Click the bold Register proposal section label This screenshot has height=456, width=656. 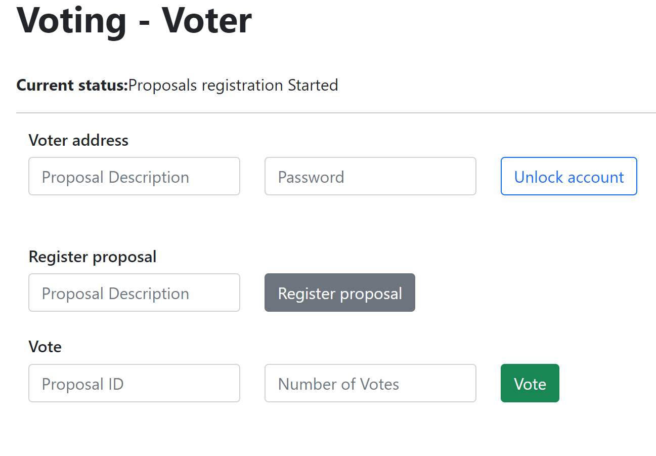click(93, 257)
